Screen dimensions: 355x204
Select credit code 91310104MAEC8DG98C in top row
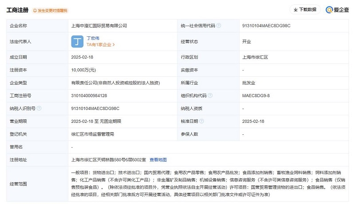pyautogui.click(x=266, y=26)
